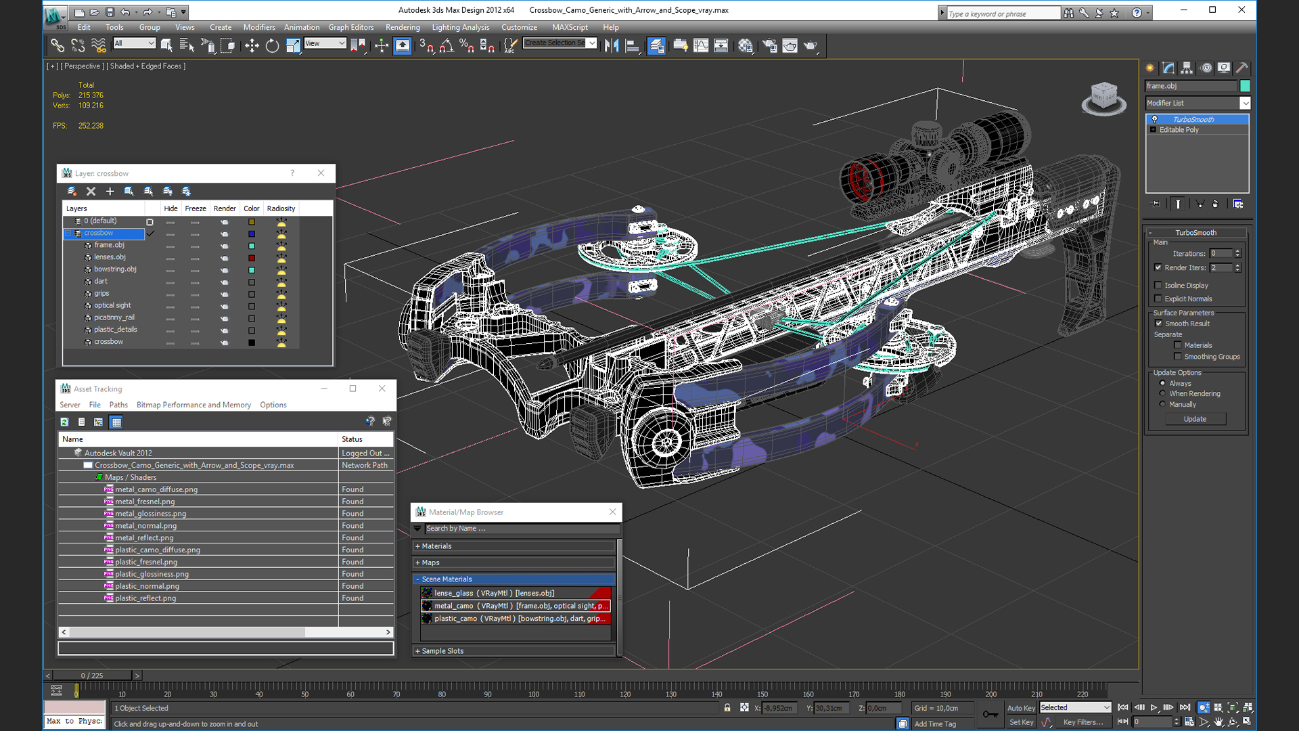Screen dimensions: 1299x731
Task: Click the Update button
Action: pos(1195,419)
